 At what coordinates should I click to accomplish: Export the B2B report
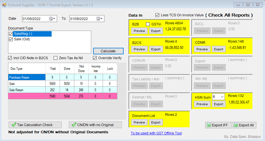point(156,31)
